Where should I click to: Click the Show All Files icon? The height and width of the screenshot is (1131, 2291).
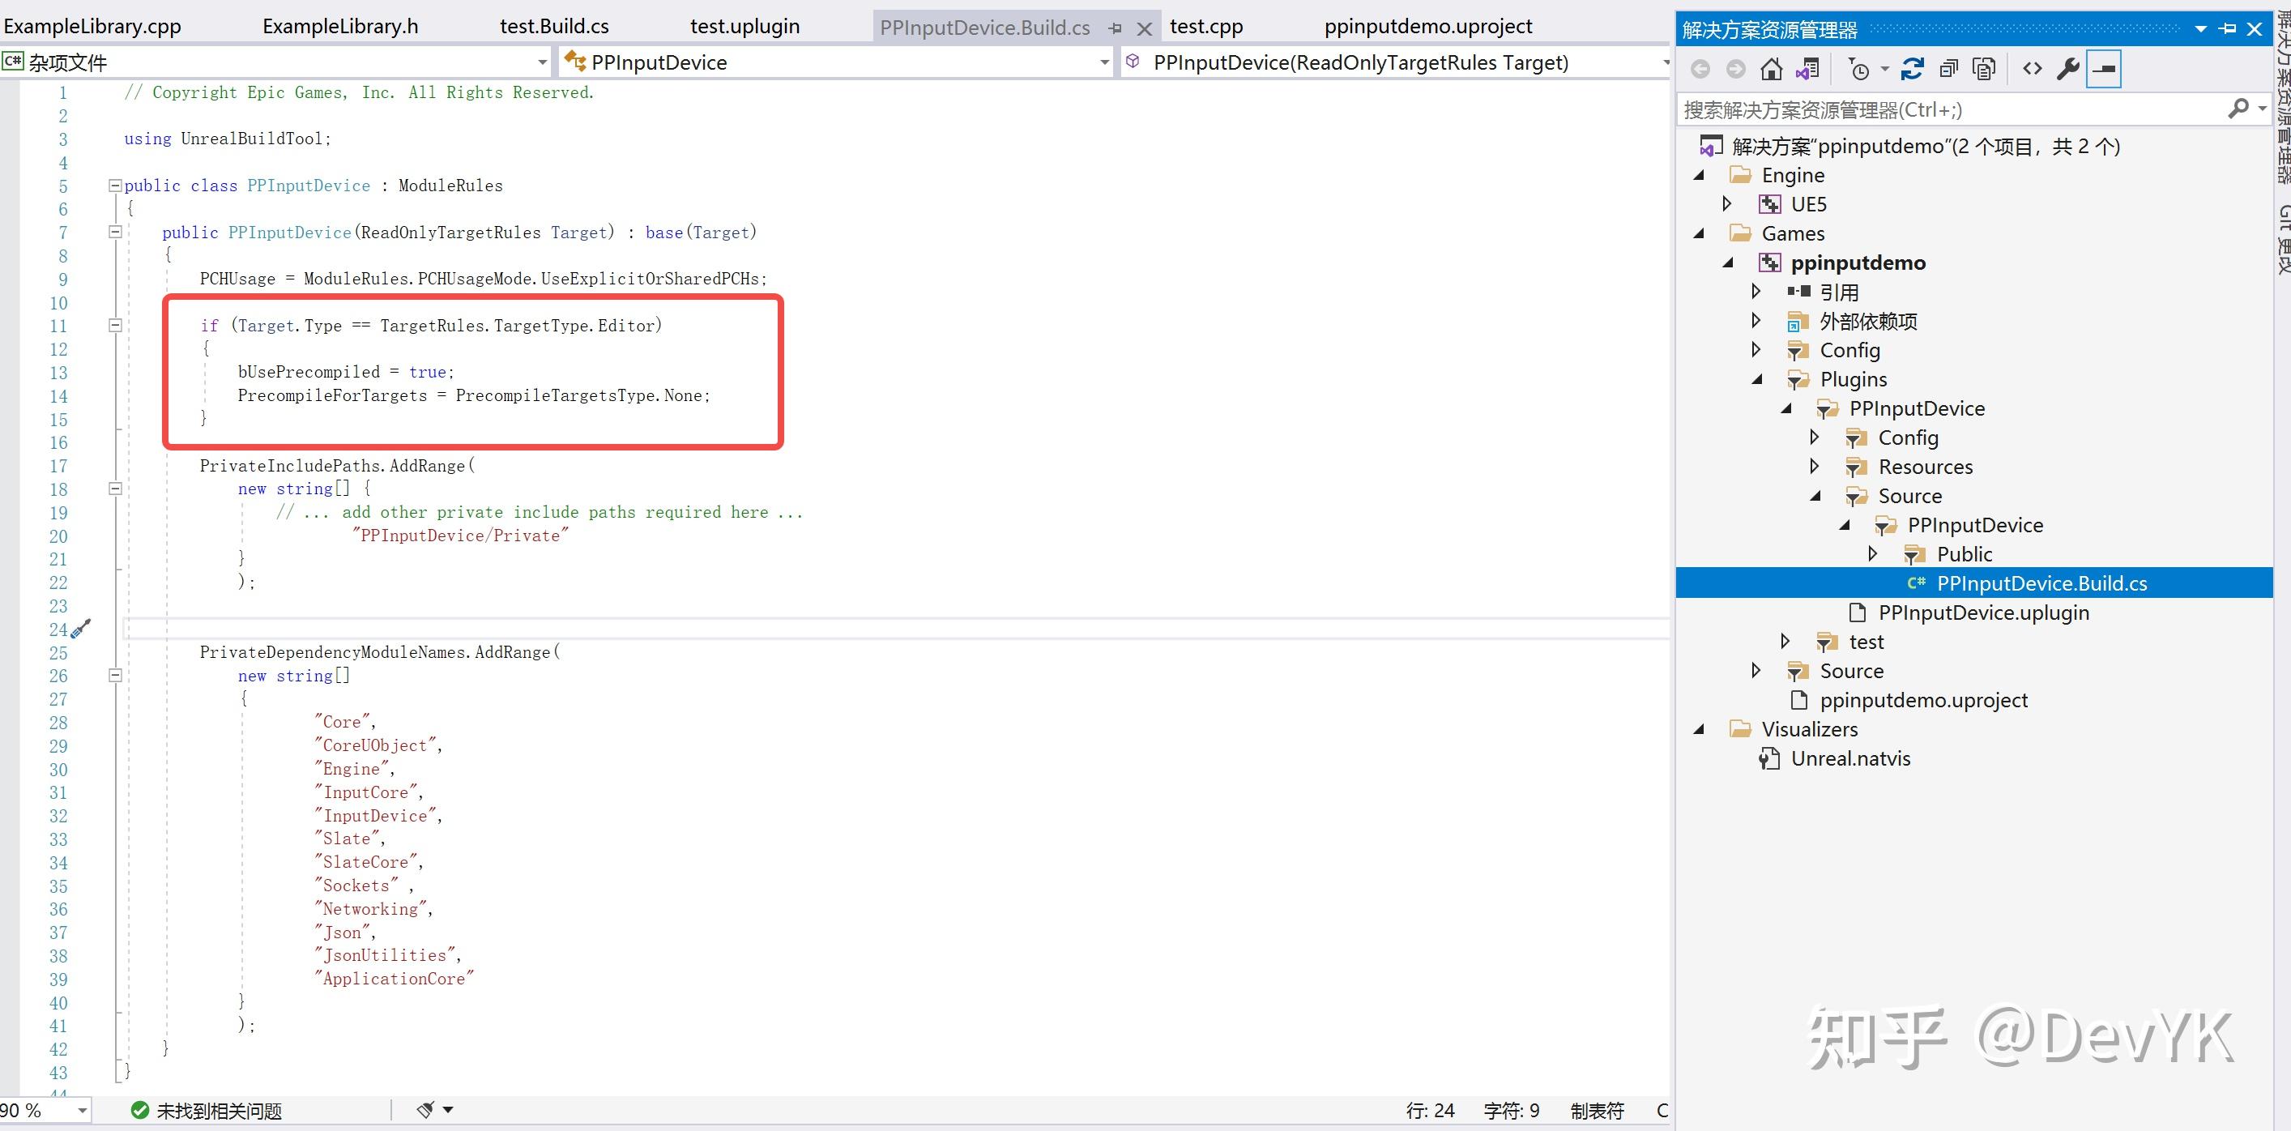point(1984,69)
